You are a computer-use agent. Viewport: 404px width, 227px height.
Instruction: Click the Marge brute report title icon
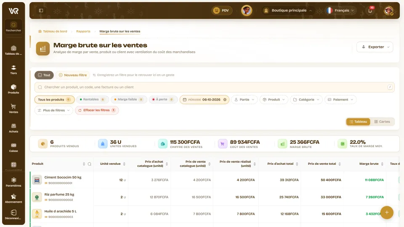pyautogui.click(x=43, y=48)
